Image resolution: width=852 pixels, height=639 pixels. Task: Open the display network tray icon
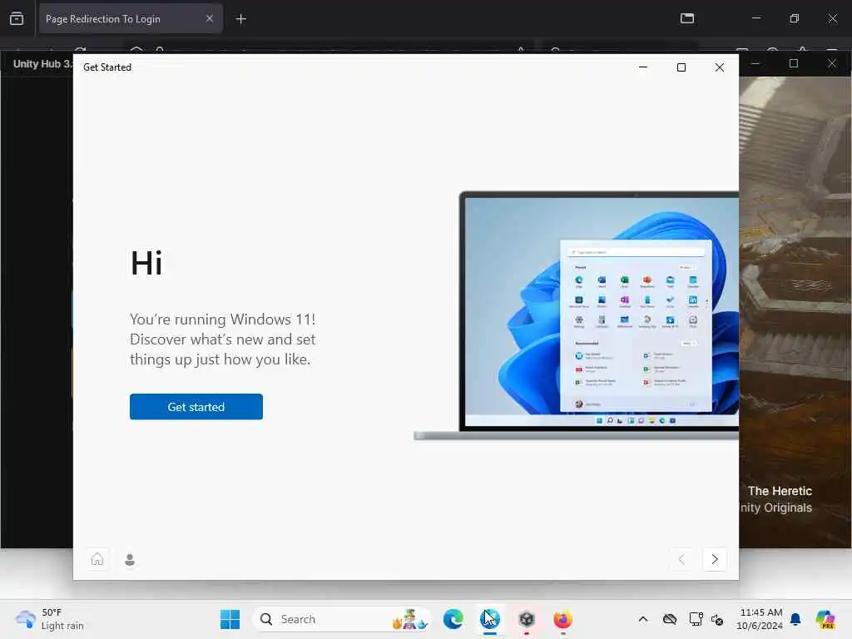coord(696,619)
